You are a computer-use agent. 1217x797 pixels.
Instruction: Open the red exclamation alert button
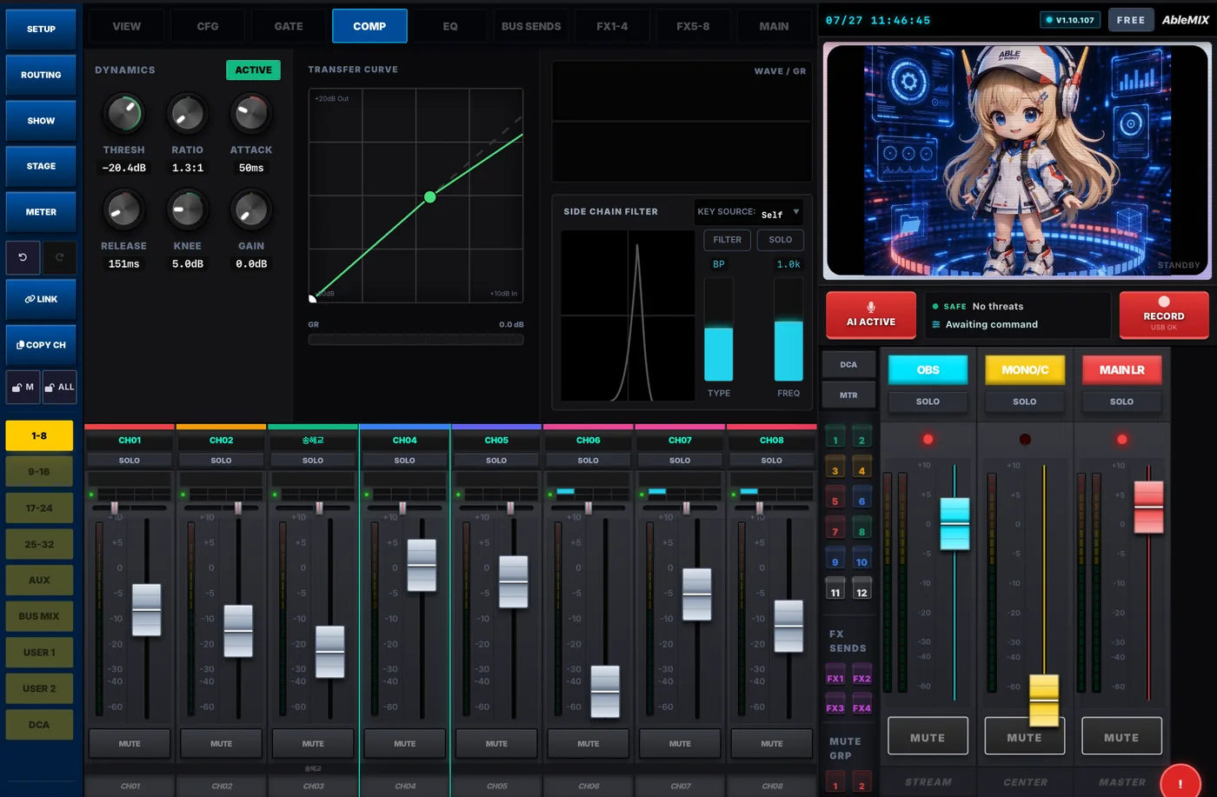(x=1180, y=782)
